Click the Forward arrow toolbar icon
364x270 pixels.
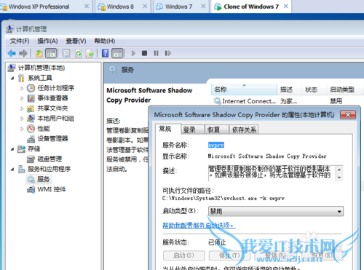23,53
